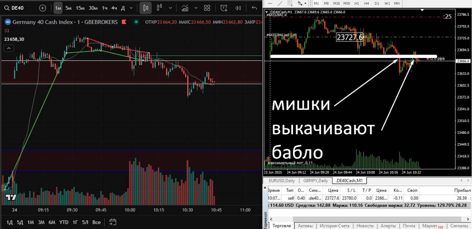Open the EURUSD,Daily chart tab
This screenshot has width=472, height=229.
[x=282, y=180]
